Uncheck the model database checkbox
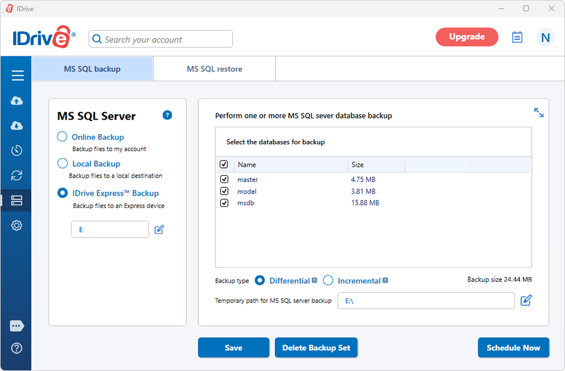Viewport: 565px width, 371px height. click(224, 191)
